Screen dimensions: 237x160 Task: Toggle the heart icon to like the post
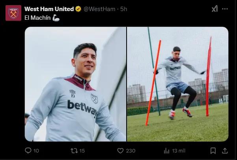(121, 151)
